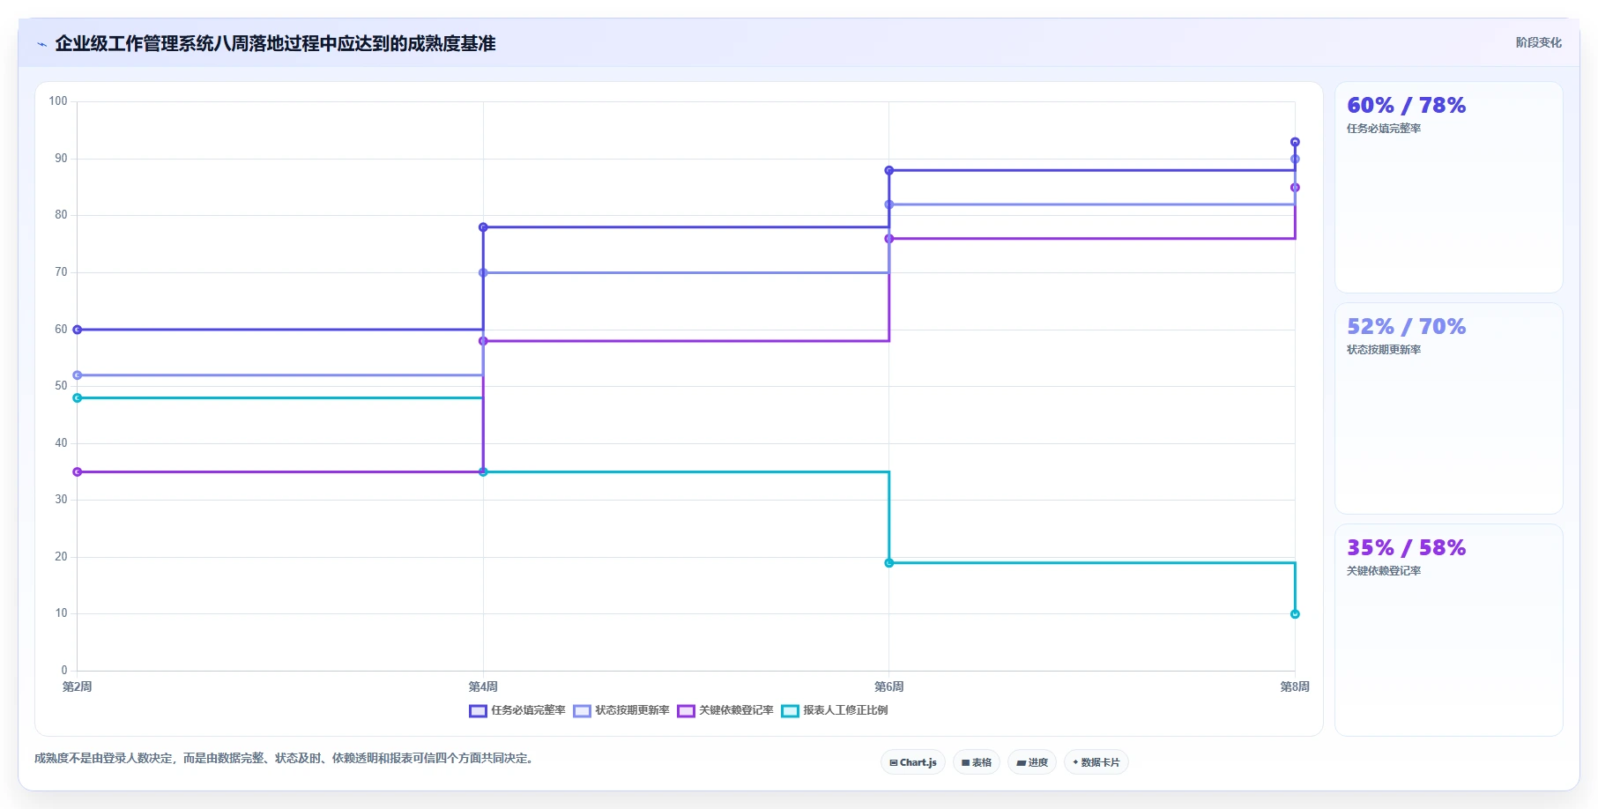Click the y-axis label 100
The image size is (1598, 809).
58,101
